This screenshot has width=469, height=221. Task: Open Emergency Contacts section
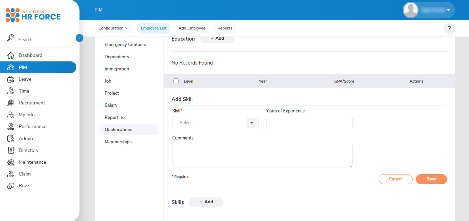(125, 45)
